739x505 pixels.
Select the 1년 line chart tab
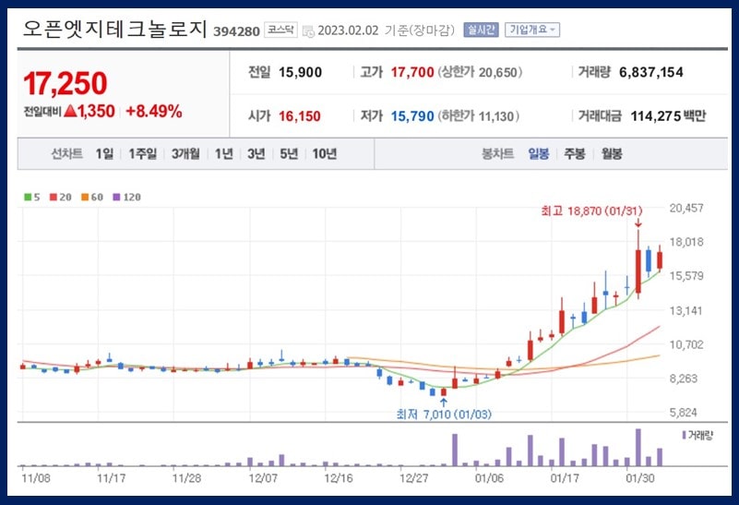(x=224, y=154)
